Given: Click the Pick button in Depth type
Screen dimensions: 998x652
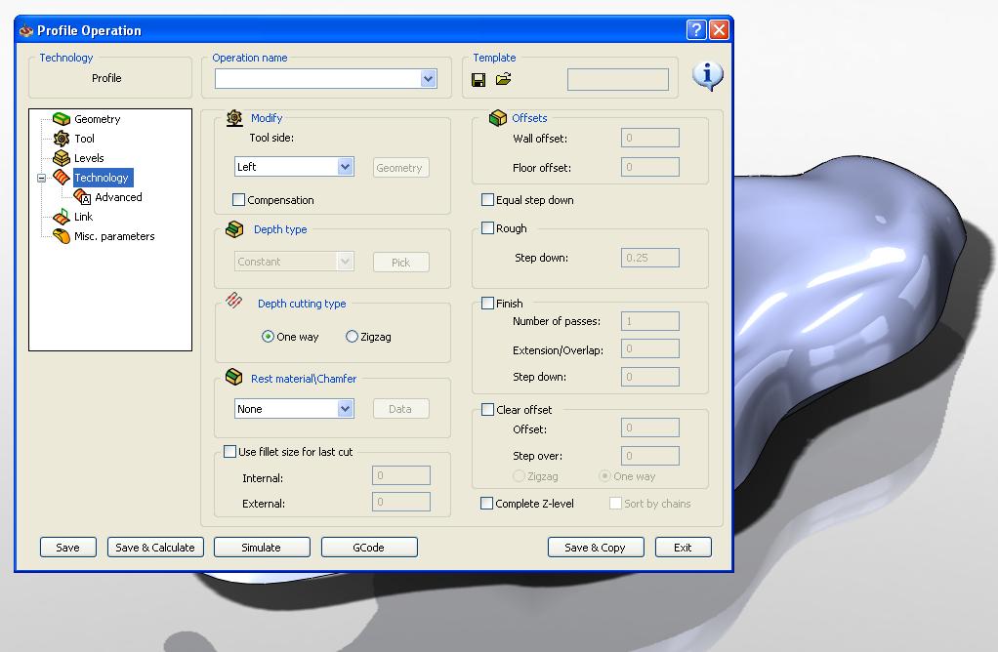Looking at the screenshot, I should point(401,263).
